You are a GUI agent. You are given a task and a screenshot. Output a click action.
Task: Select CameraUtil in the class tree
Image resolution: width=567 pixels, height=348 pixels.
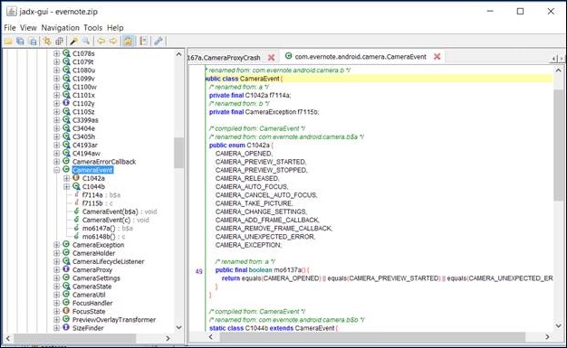(x=89, y=295)
